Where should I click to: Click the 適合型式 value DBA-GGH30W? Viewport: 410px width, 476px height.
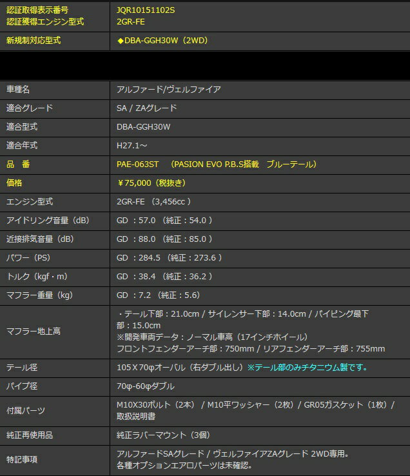pos(143,126)
